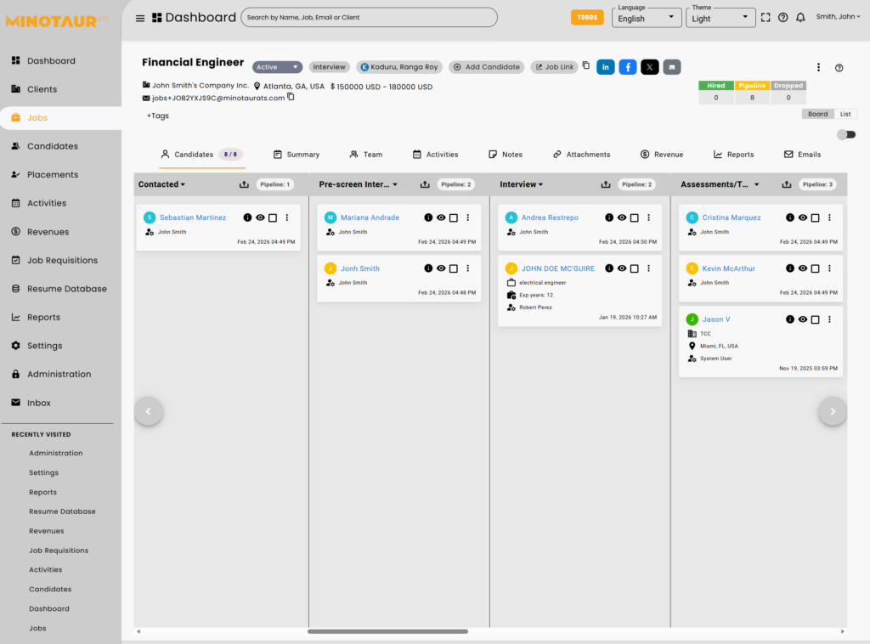Click the Add Candidate button
870x644 pixels.
click(486, 67)
